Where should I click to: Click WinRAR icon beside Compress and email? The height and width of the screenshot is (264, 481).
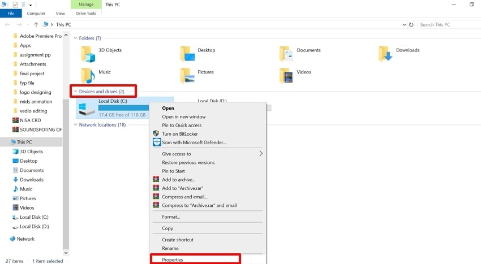[x=156, y=197]
